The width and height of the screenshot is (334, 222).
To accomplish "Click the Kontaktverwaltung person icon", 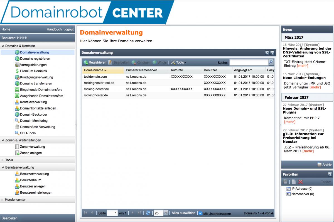I will click(17, 102).
